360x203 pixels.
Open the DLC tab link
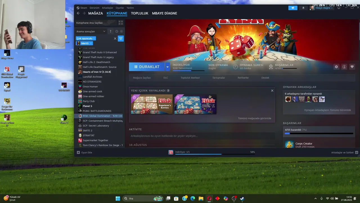pos(166,78)
